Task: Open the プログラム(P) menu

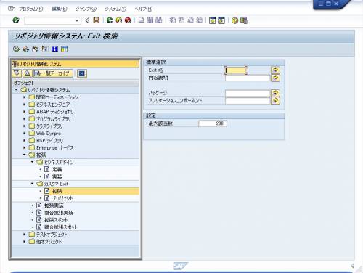Action: click(x=31, y=9)
